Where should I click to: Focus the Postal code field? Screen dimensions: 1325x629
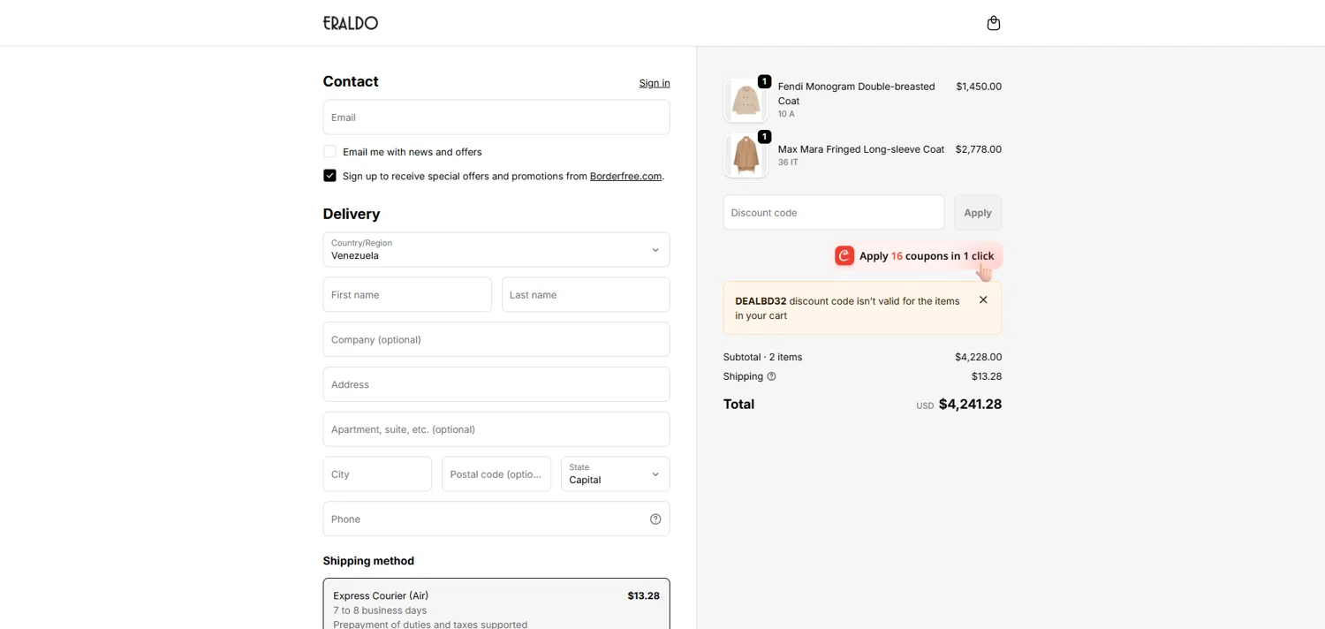click(x=496, y=474)
